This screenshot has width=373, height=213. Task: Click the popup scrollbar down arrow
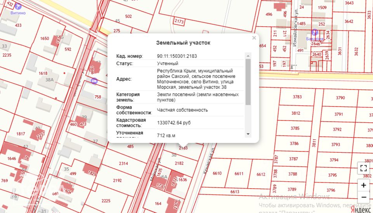click(x=248, y=134)
